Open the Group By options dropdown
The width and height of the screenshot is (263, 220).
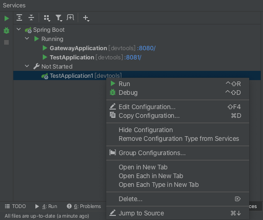coord(47,18)
